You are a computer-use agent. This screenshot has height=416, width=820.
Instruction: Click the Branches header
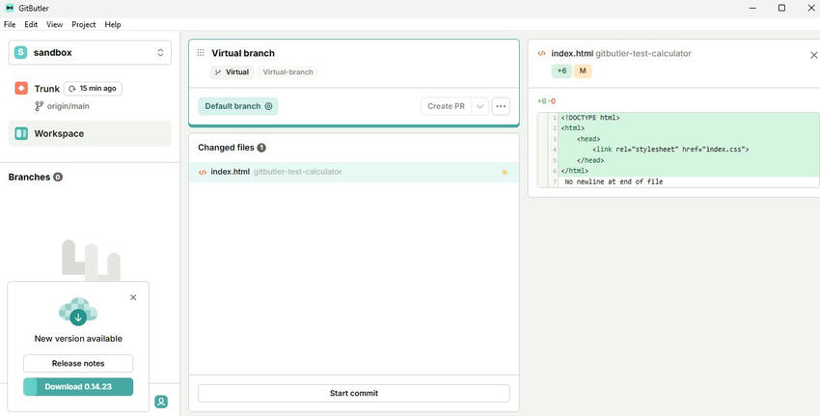coord(29,177)
